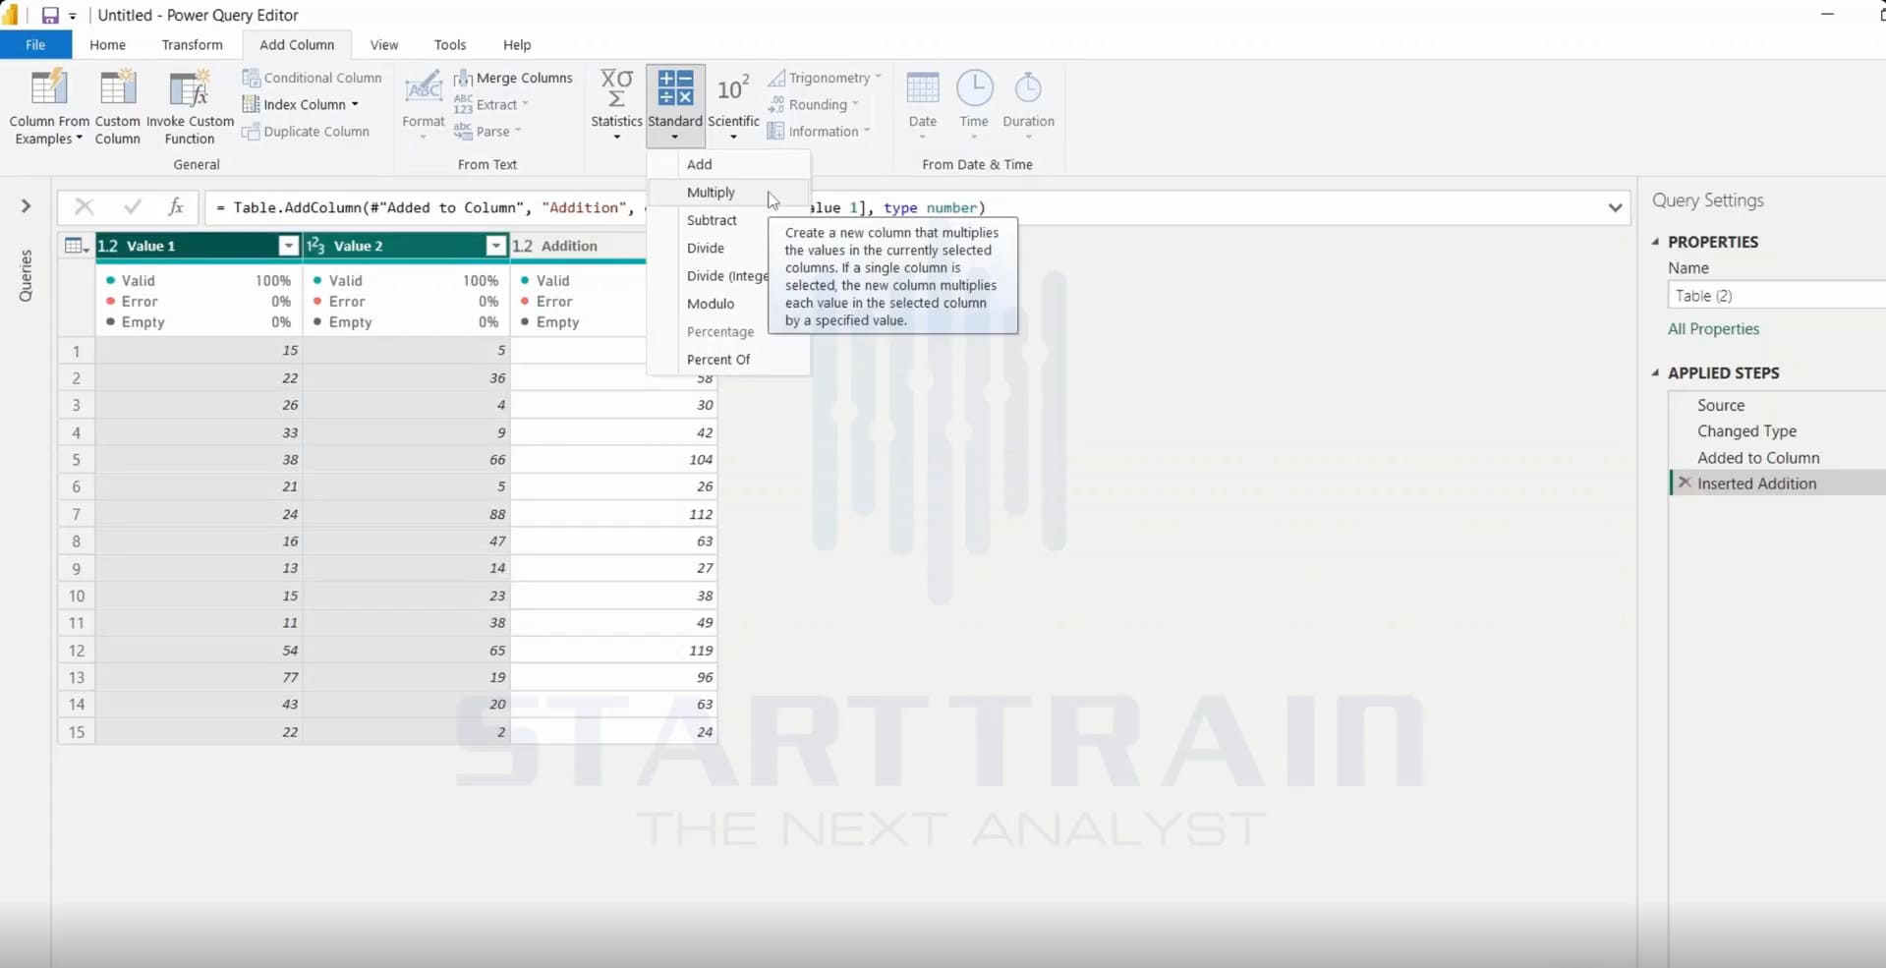
Task: Click the Duplicate Column button
Action: tap(306, 132)
